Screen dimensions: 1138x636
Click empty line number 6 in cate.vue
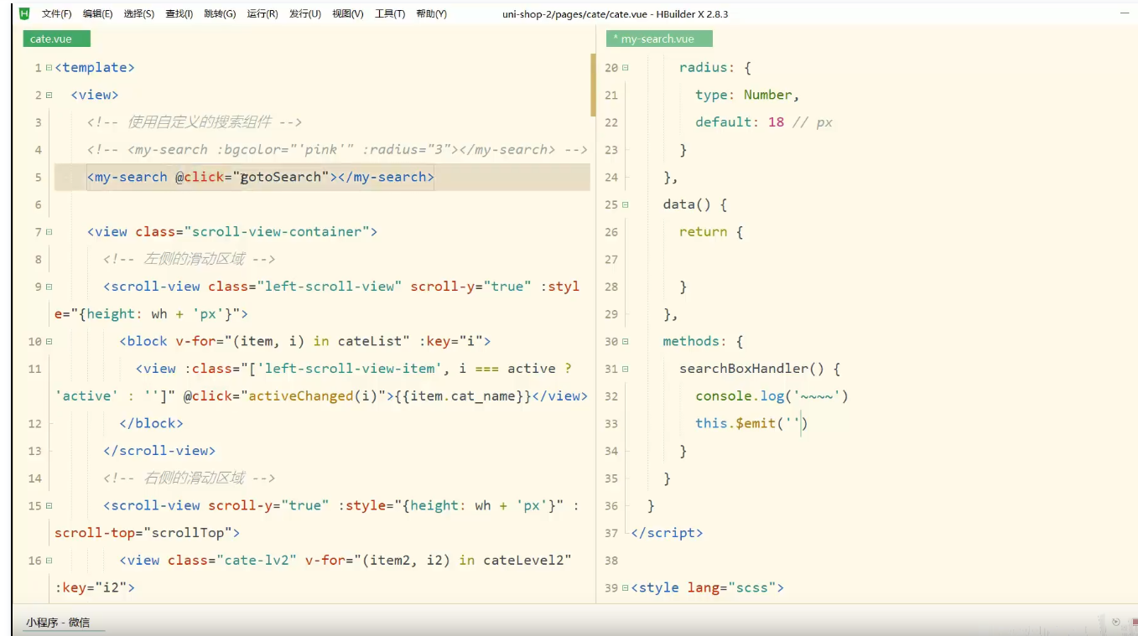click(38, 204)
